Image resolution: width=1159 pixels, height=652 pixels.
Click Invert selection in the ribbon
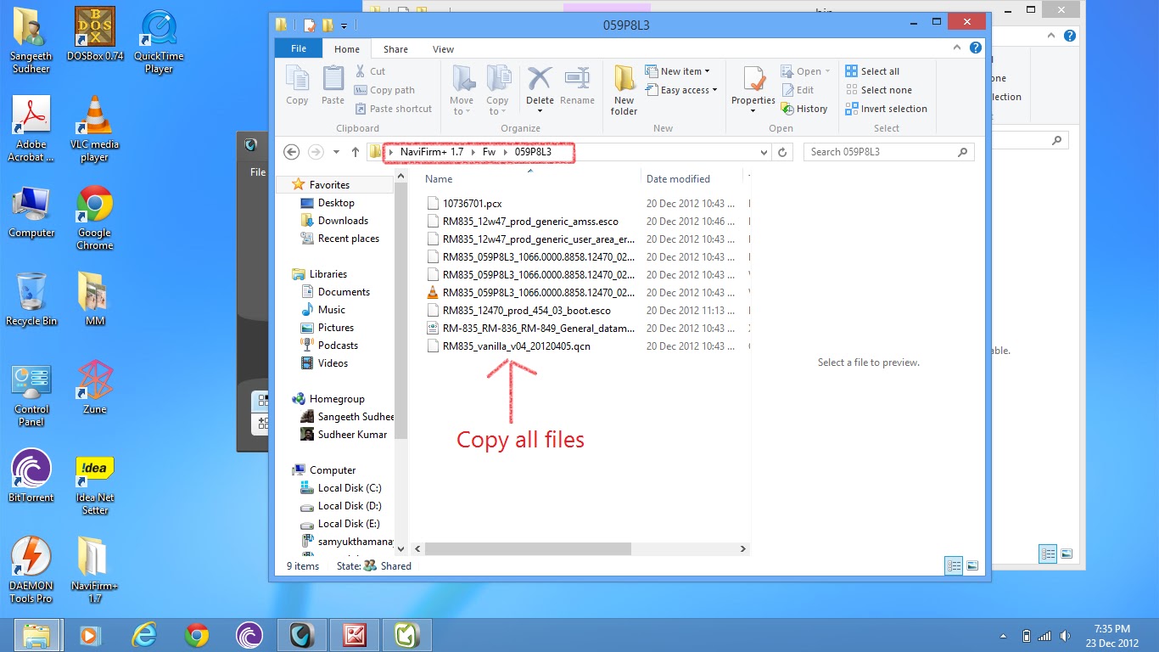[x=886, y=109]
